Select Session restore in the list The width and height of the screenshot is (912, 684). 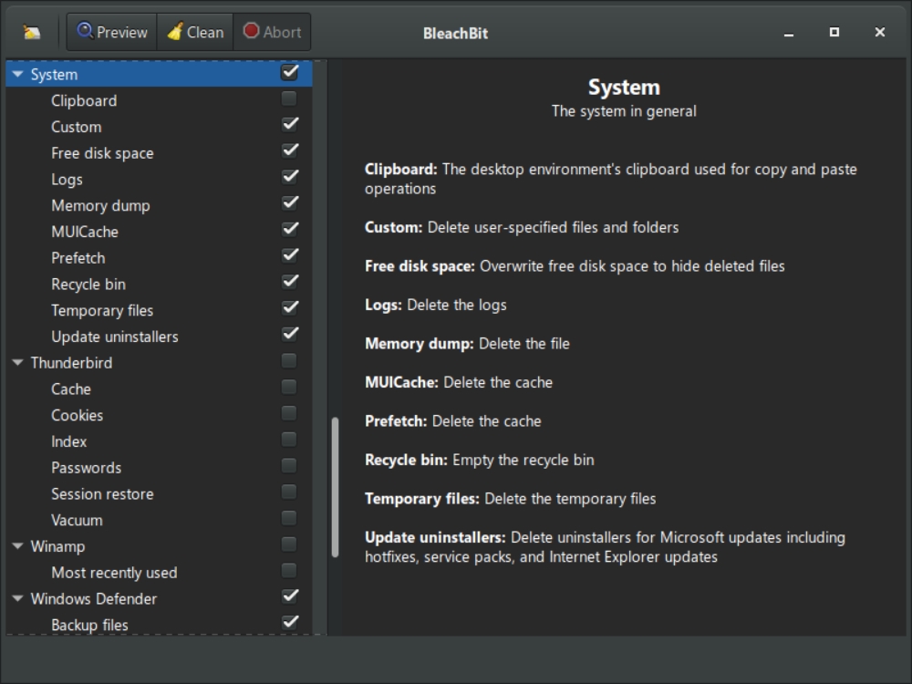102,494
